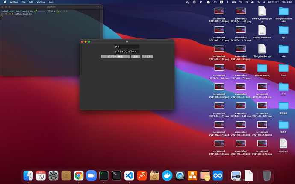Open the pill-badged app icon in Dock
This screenshot has width=295, height=184.
tap(205, 175)
